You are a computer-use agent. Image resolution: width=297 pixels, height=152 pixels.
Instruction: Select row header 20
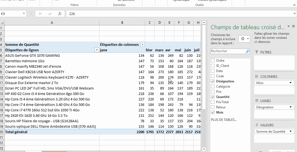(2, 132)
